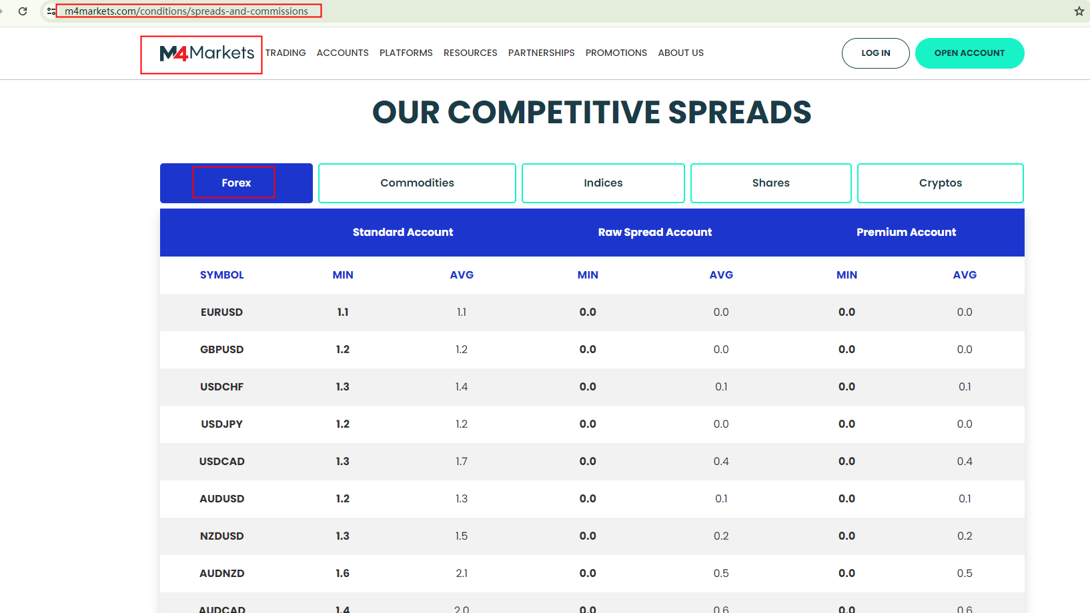Image resolution: width=1090 pixels, height=613 pixels.
Task: Expand the Platforms navigation menu
Action: click(406, 53)
